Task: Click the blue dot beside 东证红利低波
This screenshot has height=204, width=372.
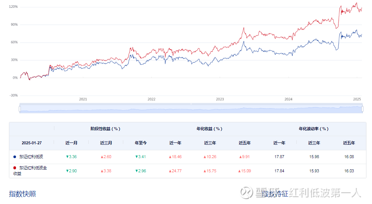Action: 15,157
